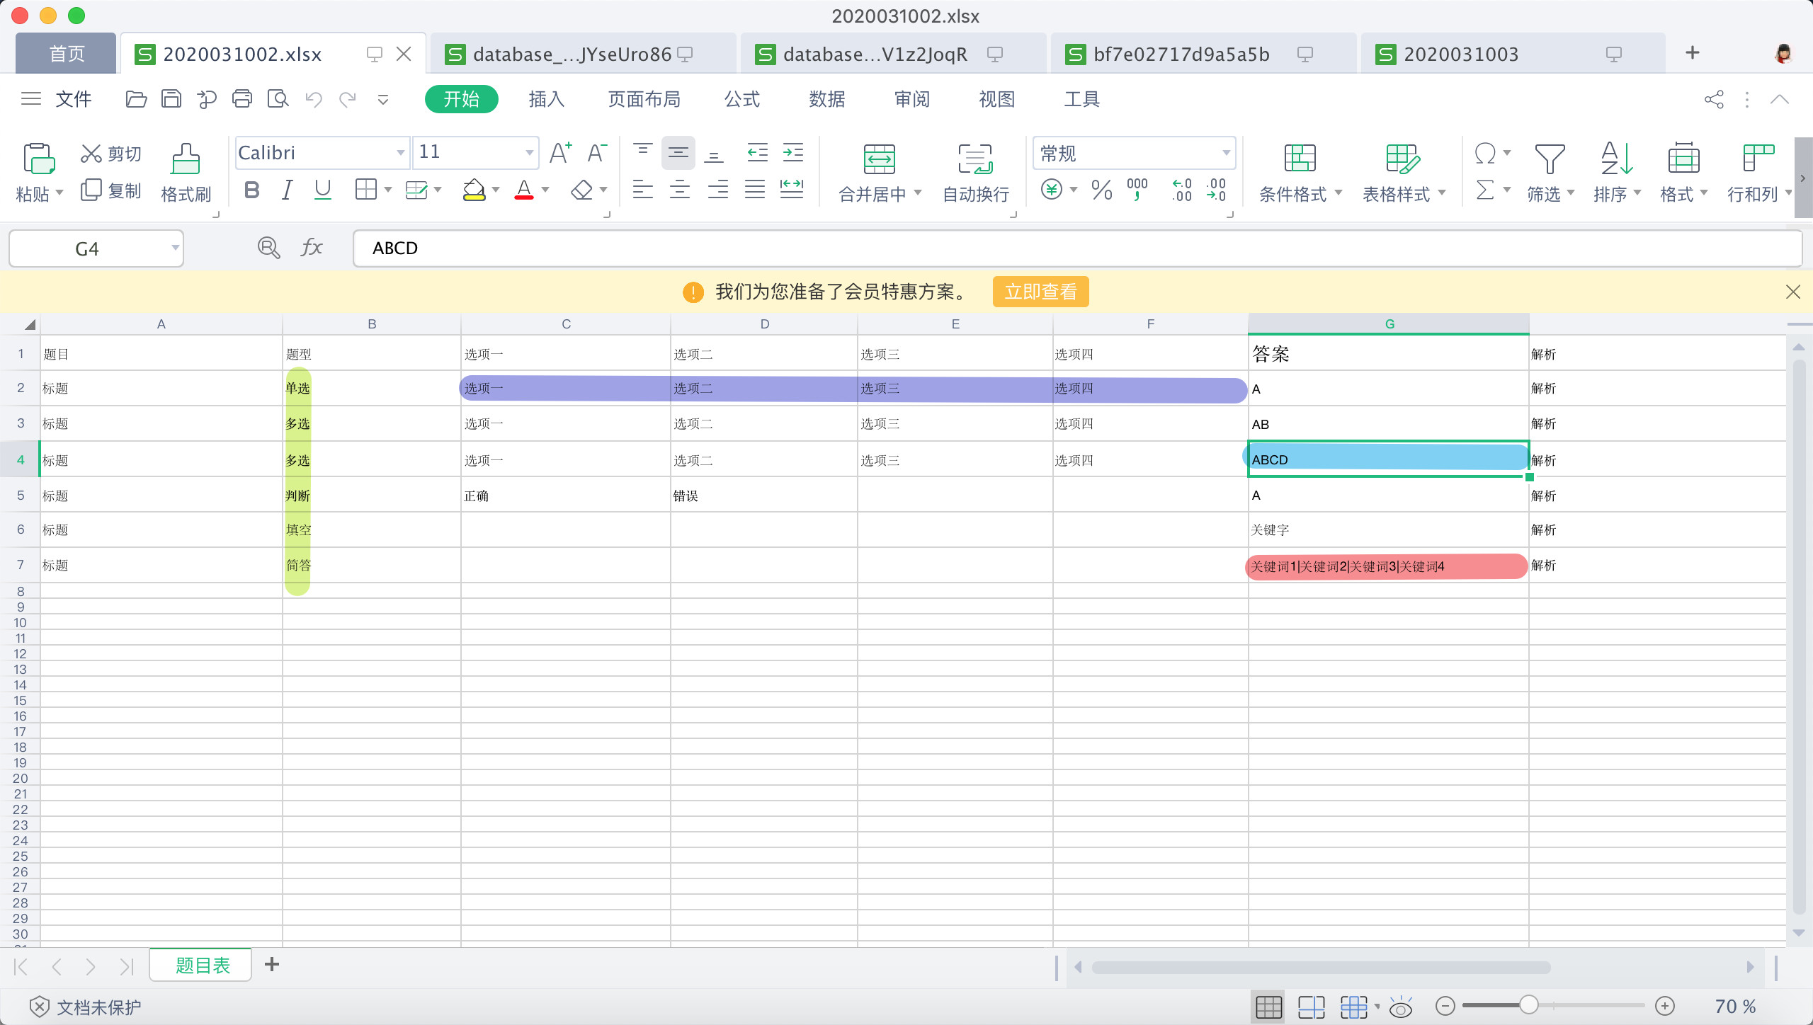The image size is (1813, 1025).
Task: Switch to page layout view in status bar
Action: tap(1311, 1007)
